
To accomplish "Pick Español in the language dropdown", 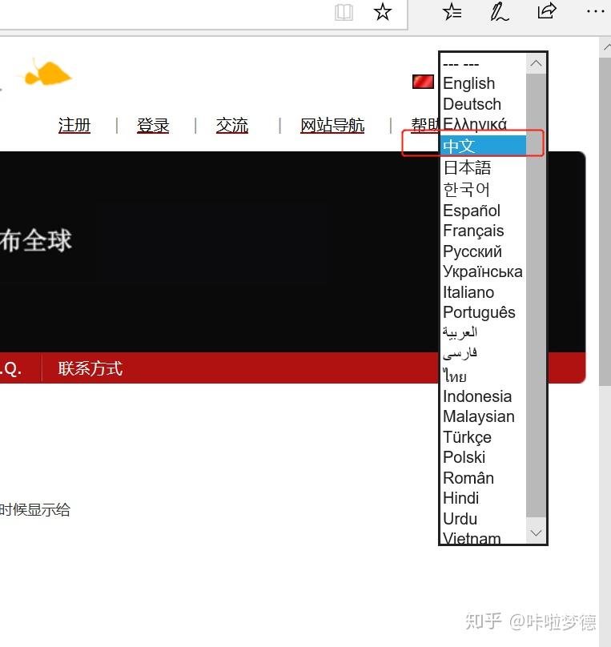I will tap(472, 211).
